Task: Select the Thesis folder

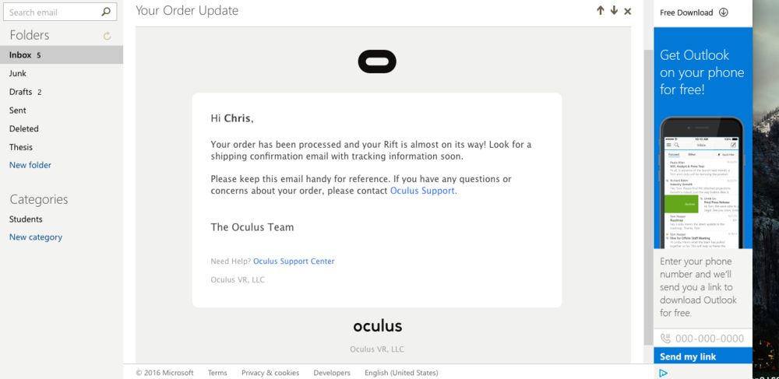Action: [21, 147]
